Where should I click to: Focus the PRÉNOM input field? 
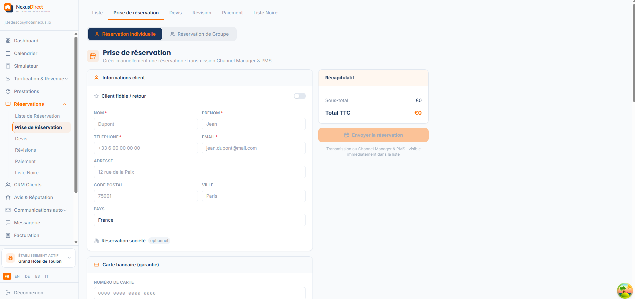click(254, 124)
